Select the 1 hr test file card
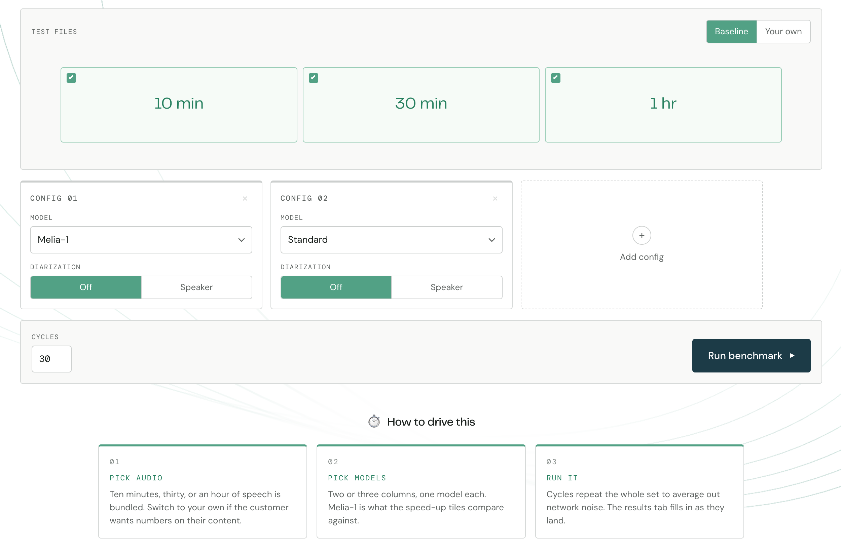 pyautogui.click(x=663, y=105)
